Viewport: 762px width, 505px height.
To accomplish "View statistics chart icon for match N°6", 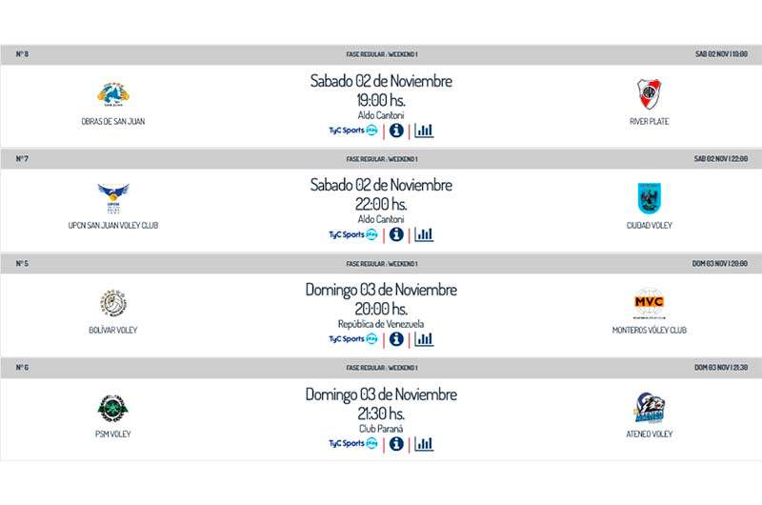I will [424, 444].
